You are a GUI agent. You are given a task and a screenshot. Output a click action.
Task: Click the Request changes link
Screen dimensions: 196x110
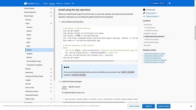[x=153, y=16]
